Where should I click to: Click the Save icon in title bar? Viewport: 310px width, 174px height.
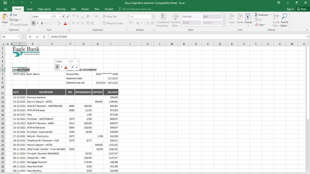coord(5,3)
